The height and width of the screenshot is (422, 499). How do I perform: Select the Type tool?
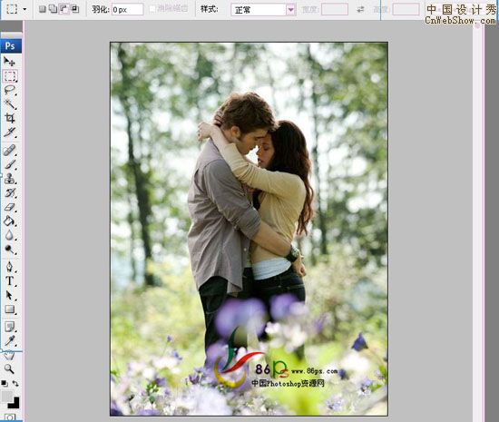click(10, 281)
